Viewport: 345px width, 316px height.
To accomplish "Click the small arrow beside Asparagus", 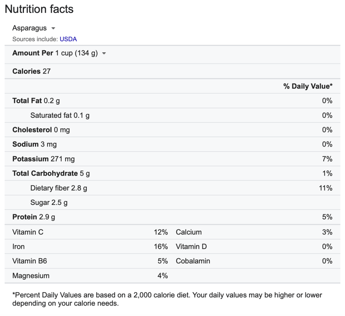I will pos(53,28).
